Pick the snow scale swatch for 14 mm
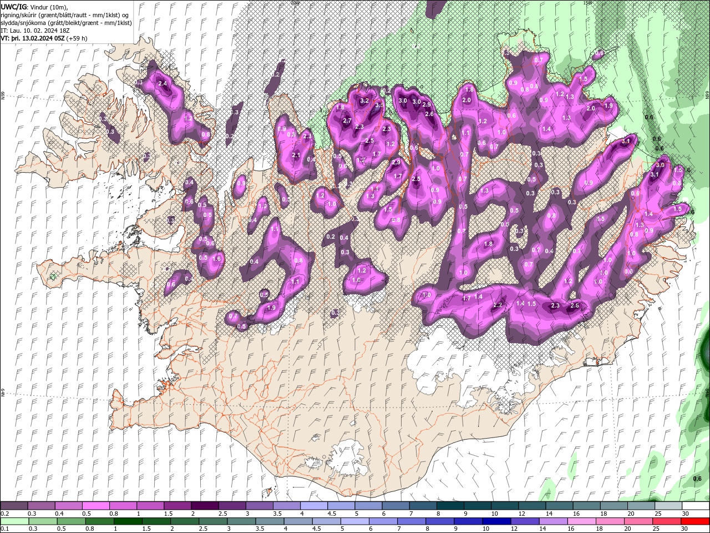Screen dimensions: 710x533 [x=559, y=506]
